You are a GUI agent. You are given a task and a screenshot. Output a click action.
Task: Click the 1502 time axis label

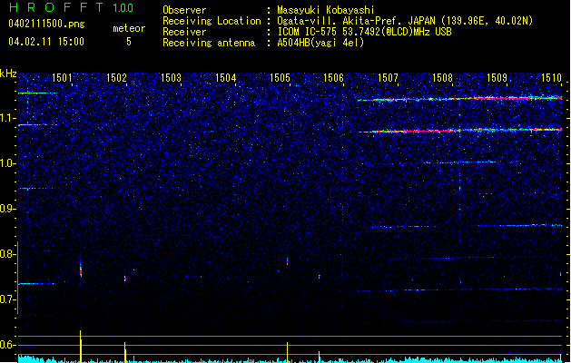pos(116,77)
